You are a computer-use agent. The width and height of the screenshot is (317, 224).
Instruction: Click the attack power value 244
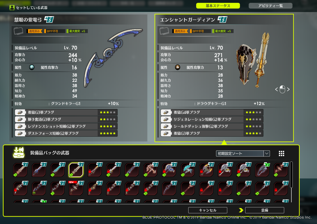(73, 55)
